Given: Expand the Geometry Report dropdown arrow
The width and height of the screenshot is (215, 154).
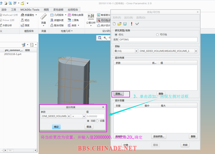Looking at the screenshot, I should pos(66,15).
